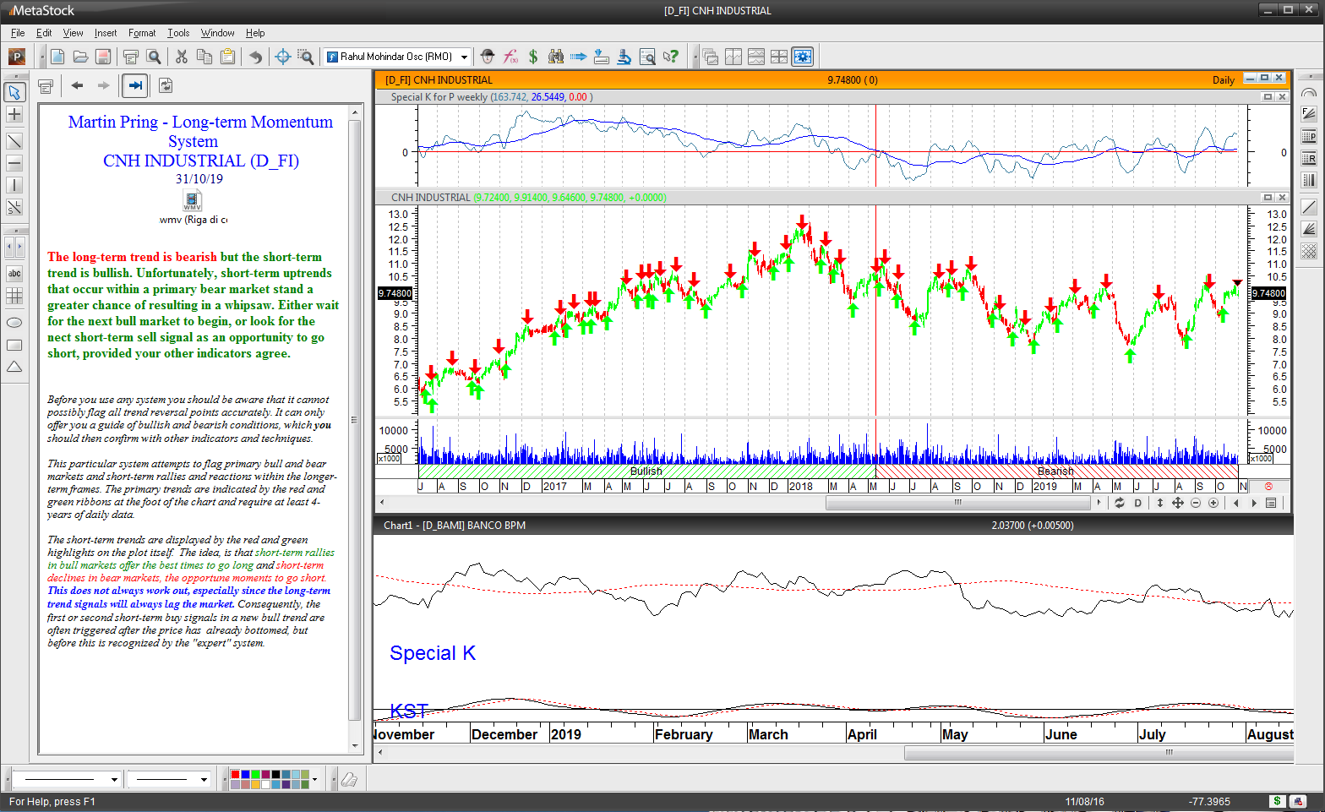
Task: Click the refresh icon below CNH chart
Action: click(x=1120, y=503)
